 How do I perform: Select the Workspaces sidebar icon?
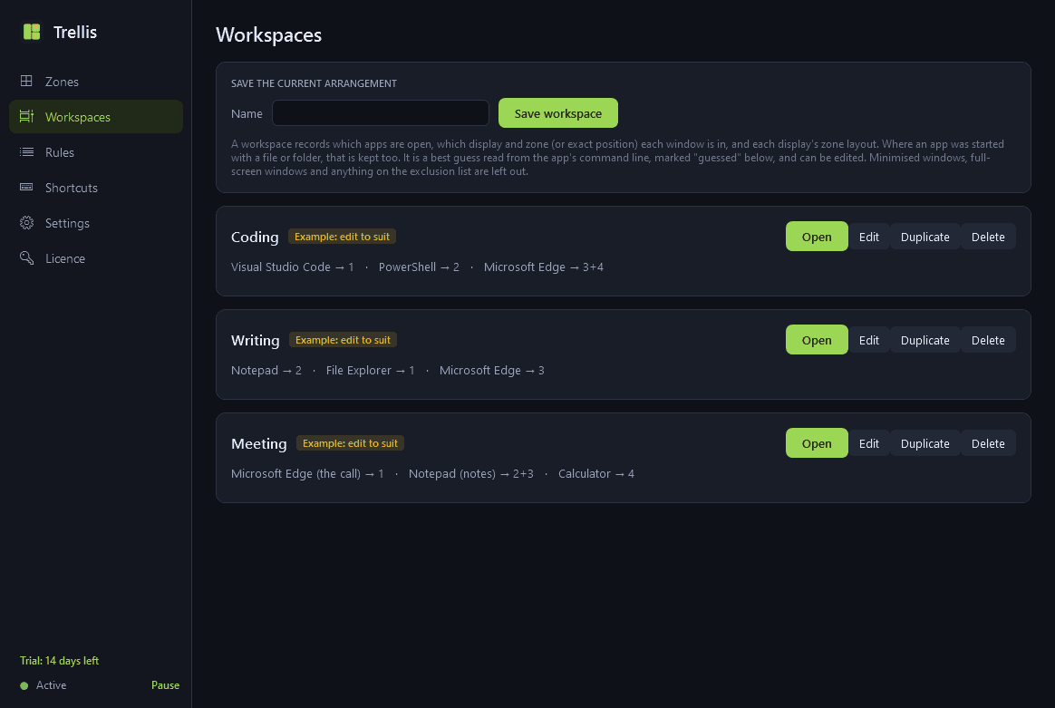26,116
